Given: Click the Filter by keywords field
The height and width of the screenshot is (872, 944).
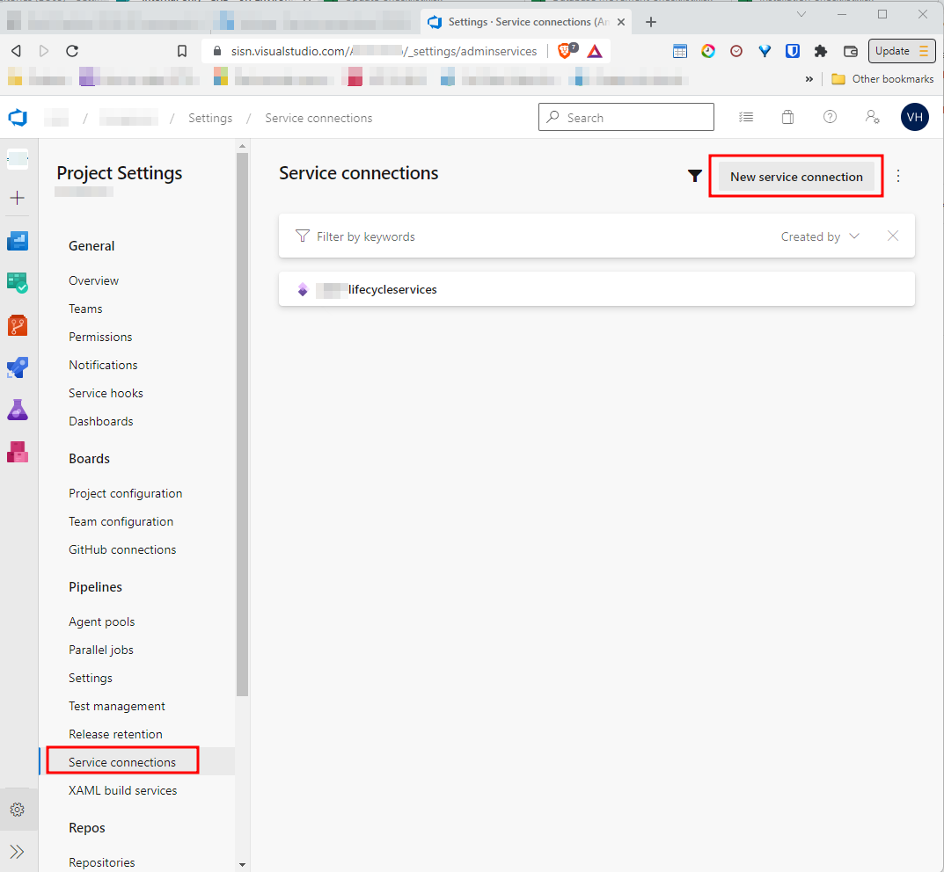Looking at the screenshot, I should [x=528, y=236].
